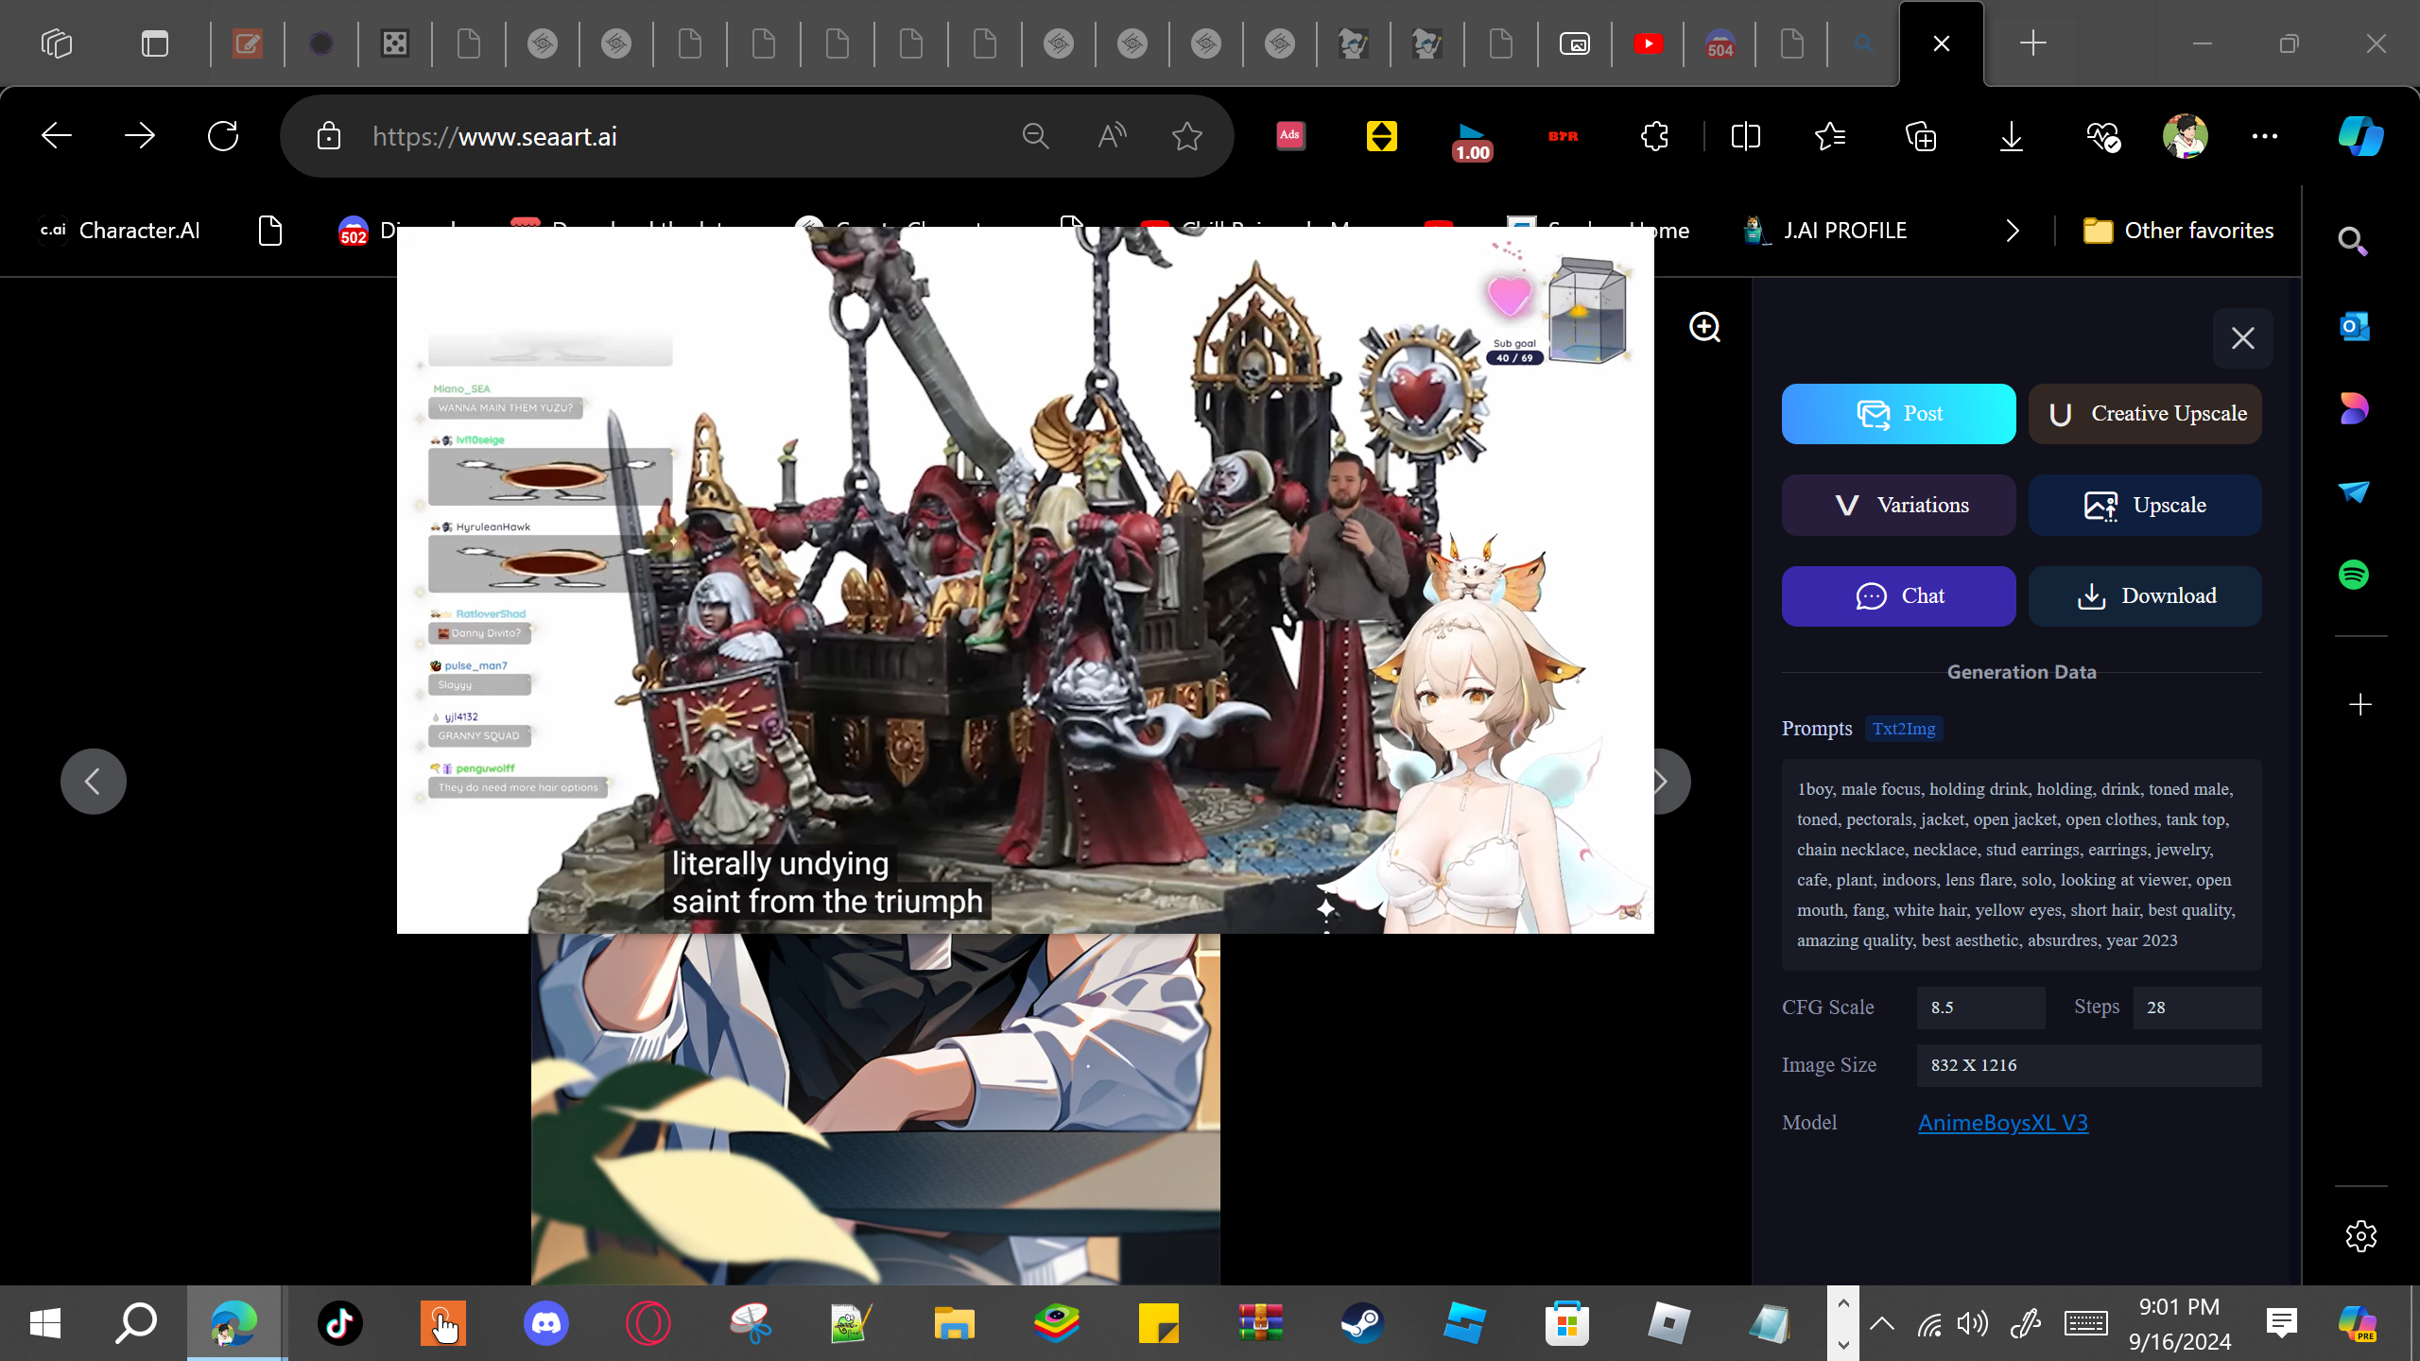Generate Variations of the image
The height and width of the screenshot is (1361, 2420).
pos(1898,506)
